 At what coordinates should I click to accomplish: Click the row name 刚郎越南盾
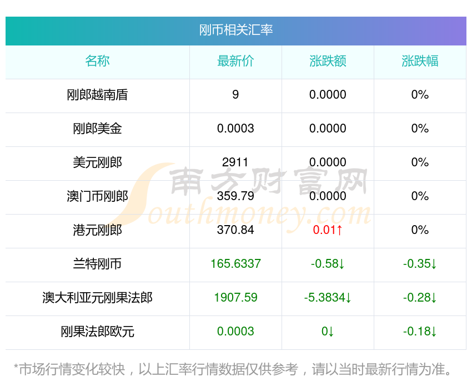97,95
